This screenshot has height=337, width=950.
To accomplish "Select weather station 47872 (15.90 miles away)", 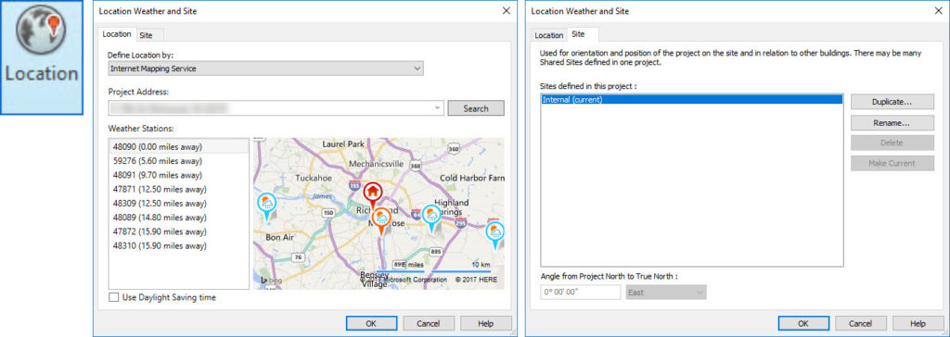I will 178,231.
